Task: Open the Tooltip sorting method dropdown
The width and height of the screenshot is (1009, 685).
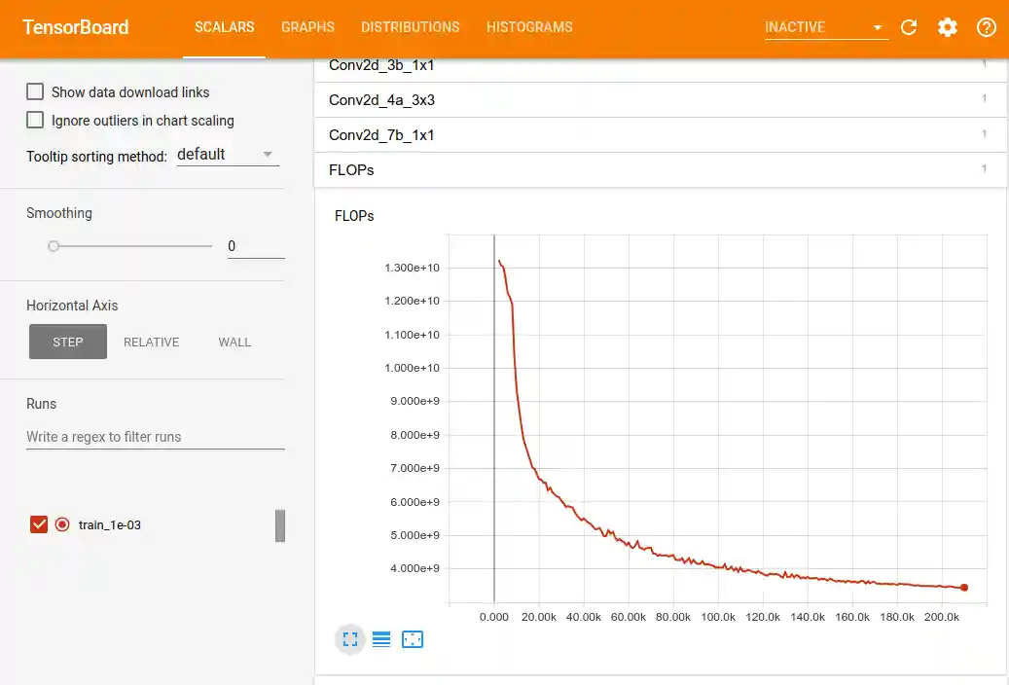Action: tap(228, 155)
